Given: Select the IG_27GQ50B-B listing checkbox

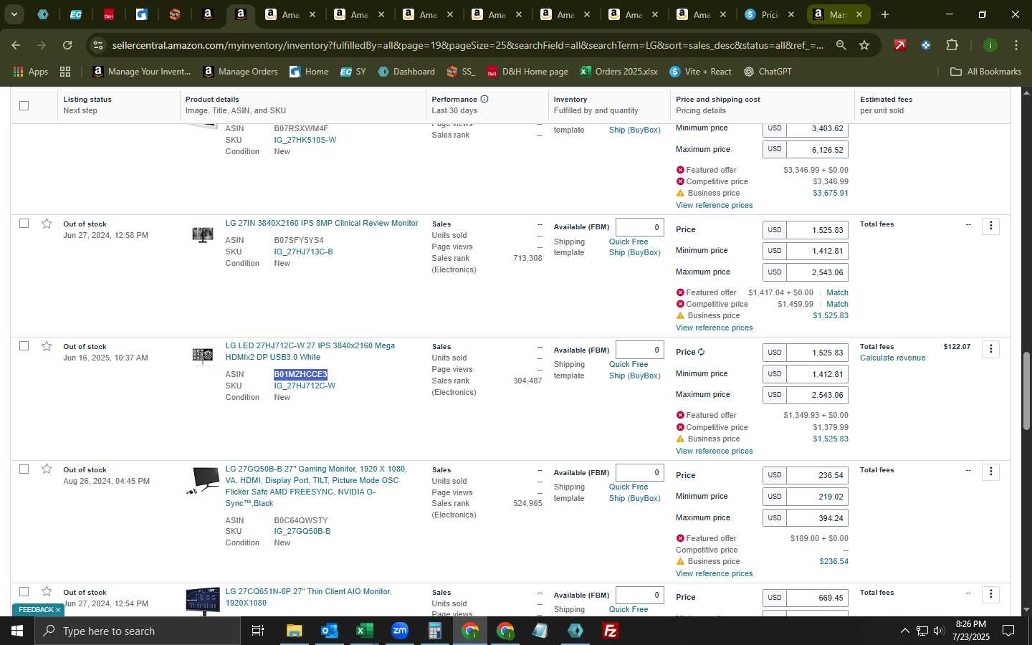Looking at the screenshot, I should tap(24, 469).
